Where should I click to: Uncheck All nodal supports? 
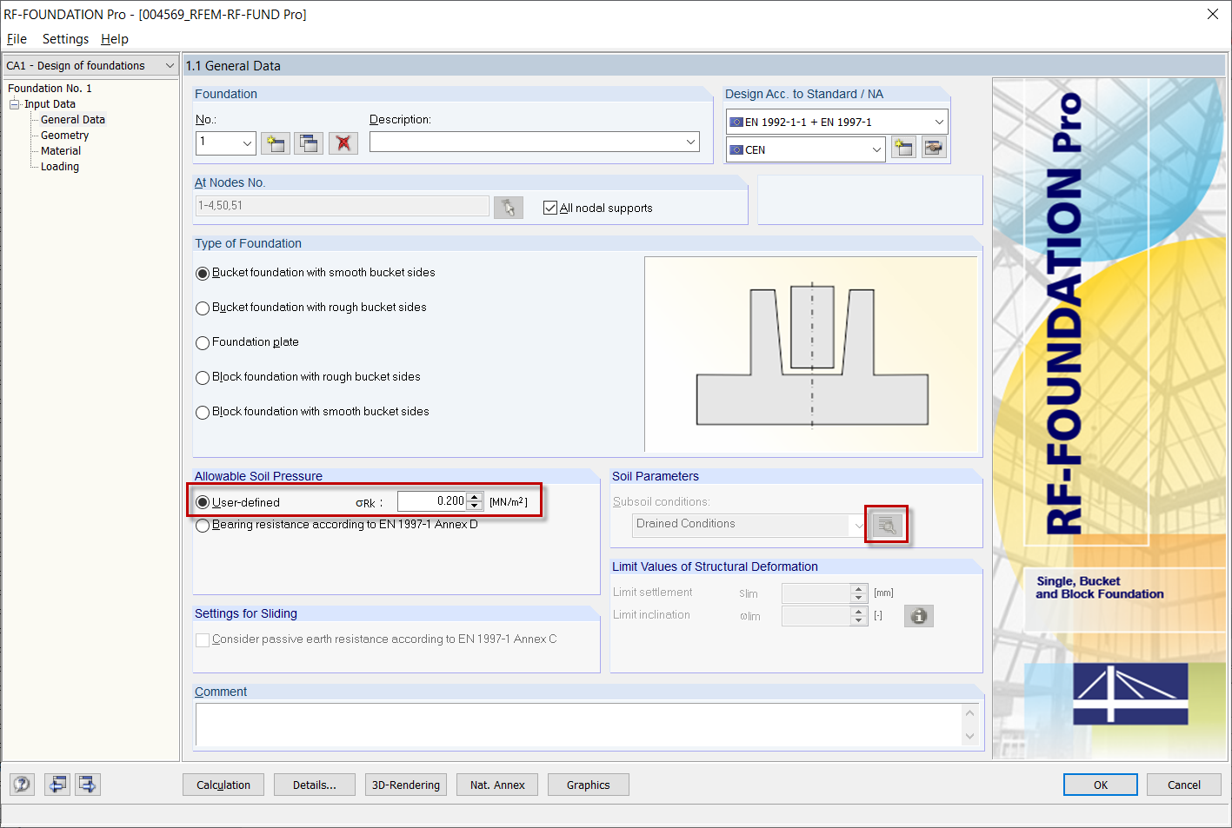[550, 208]
